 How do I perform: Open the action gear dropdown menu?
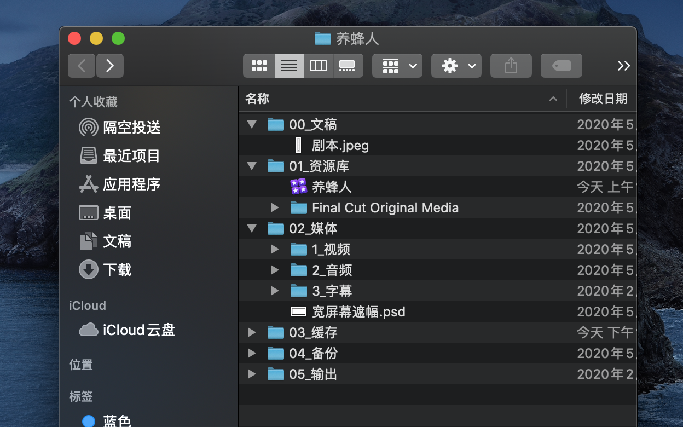456,66
